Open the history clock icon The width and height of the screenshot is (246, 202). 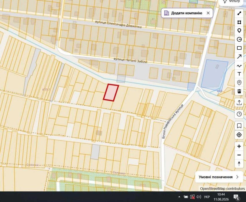click(x=239, y=114)
